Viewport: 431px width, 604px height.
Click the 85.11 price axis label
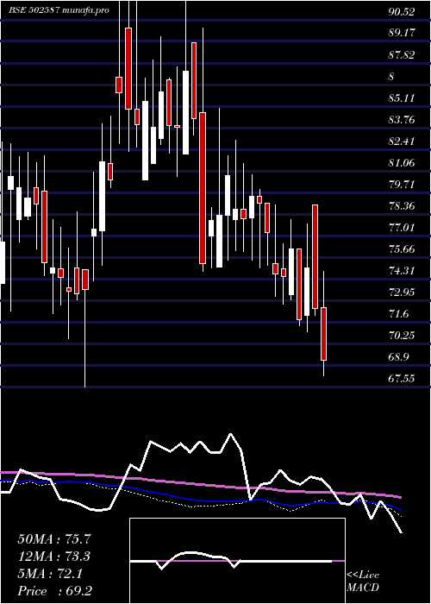click(402, 98)
